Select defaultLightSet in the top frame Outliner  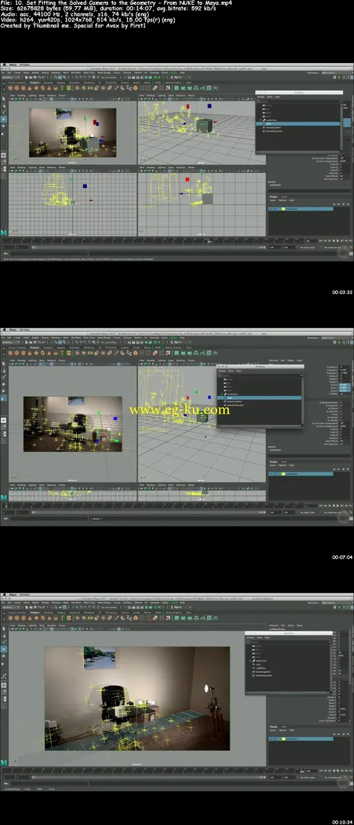(274, 127)
